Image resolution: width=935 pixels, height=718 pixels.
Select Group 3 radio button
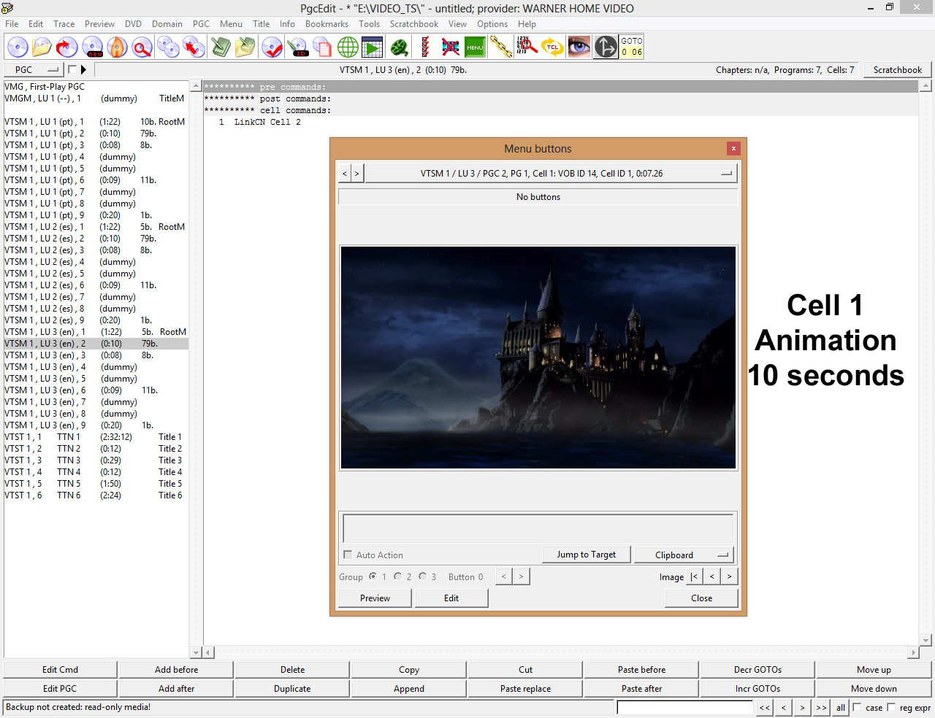(422, 576)
